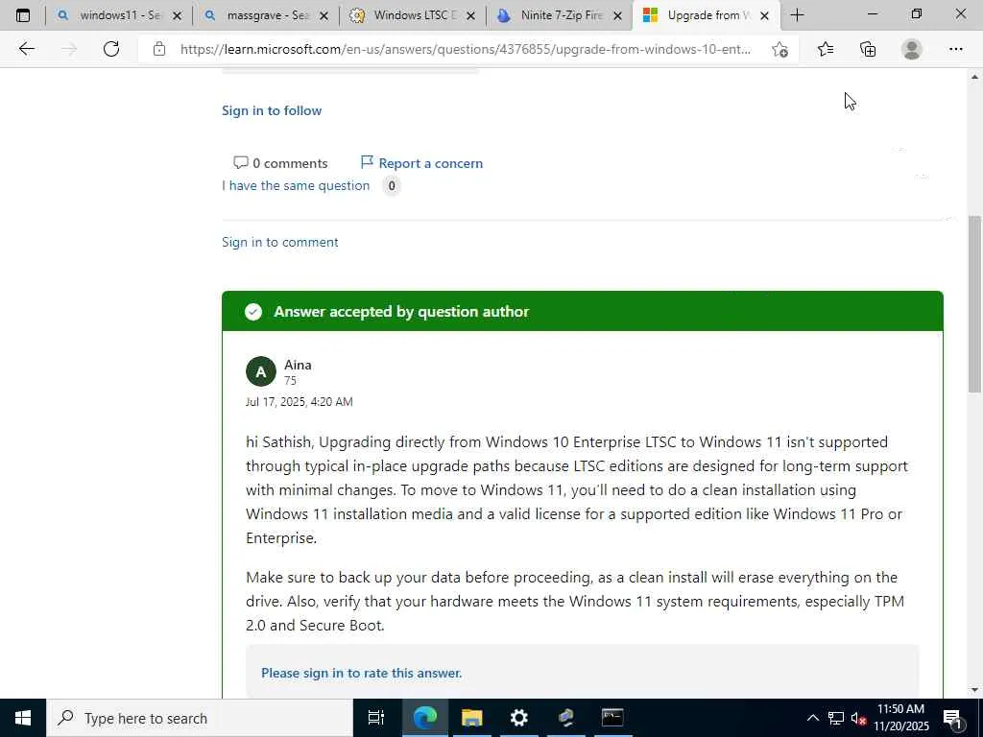Viewport: 983px width, 737px height.
Task: Open Settings gear on taskbar
Action: pyautogui.click(x=518, y=718)
